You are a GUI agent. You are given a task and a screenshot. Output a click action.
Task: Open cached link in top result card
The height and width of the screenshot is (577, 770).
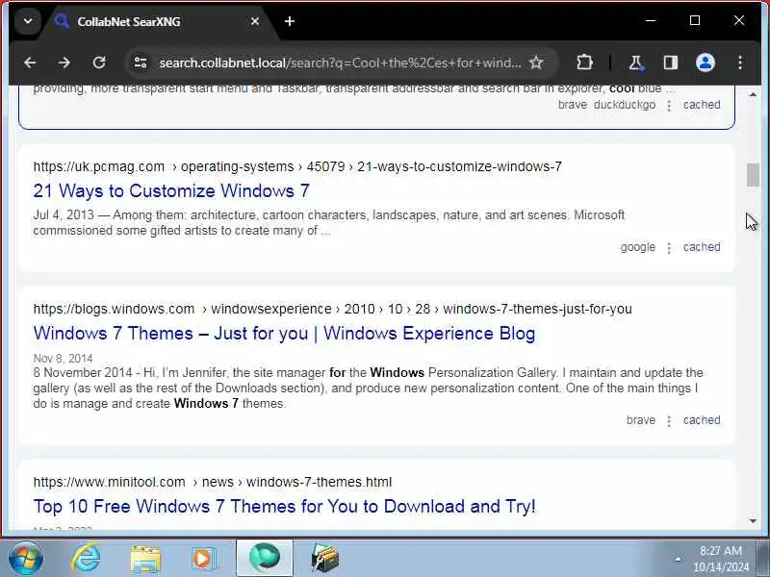(x=702, y=105)
